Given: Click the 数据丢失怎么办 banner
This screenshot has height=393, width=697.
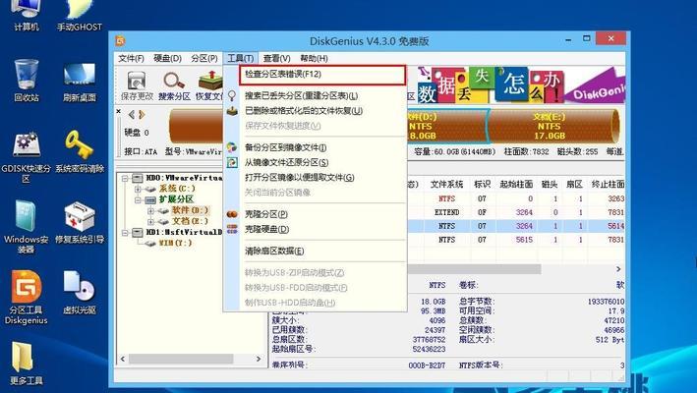Looking at the screenshot, I should (520, 85).
